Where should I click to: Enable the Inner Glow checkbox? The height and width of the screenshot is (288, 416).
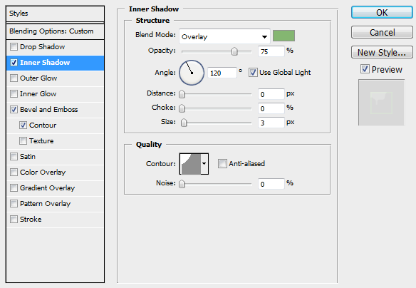(x=14, y=94)
